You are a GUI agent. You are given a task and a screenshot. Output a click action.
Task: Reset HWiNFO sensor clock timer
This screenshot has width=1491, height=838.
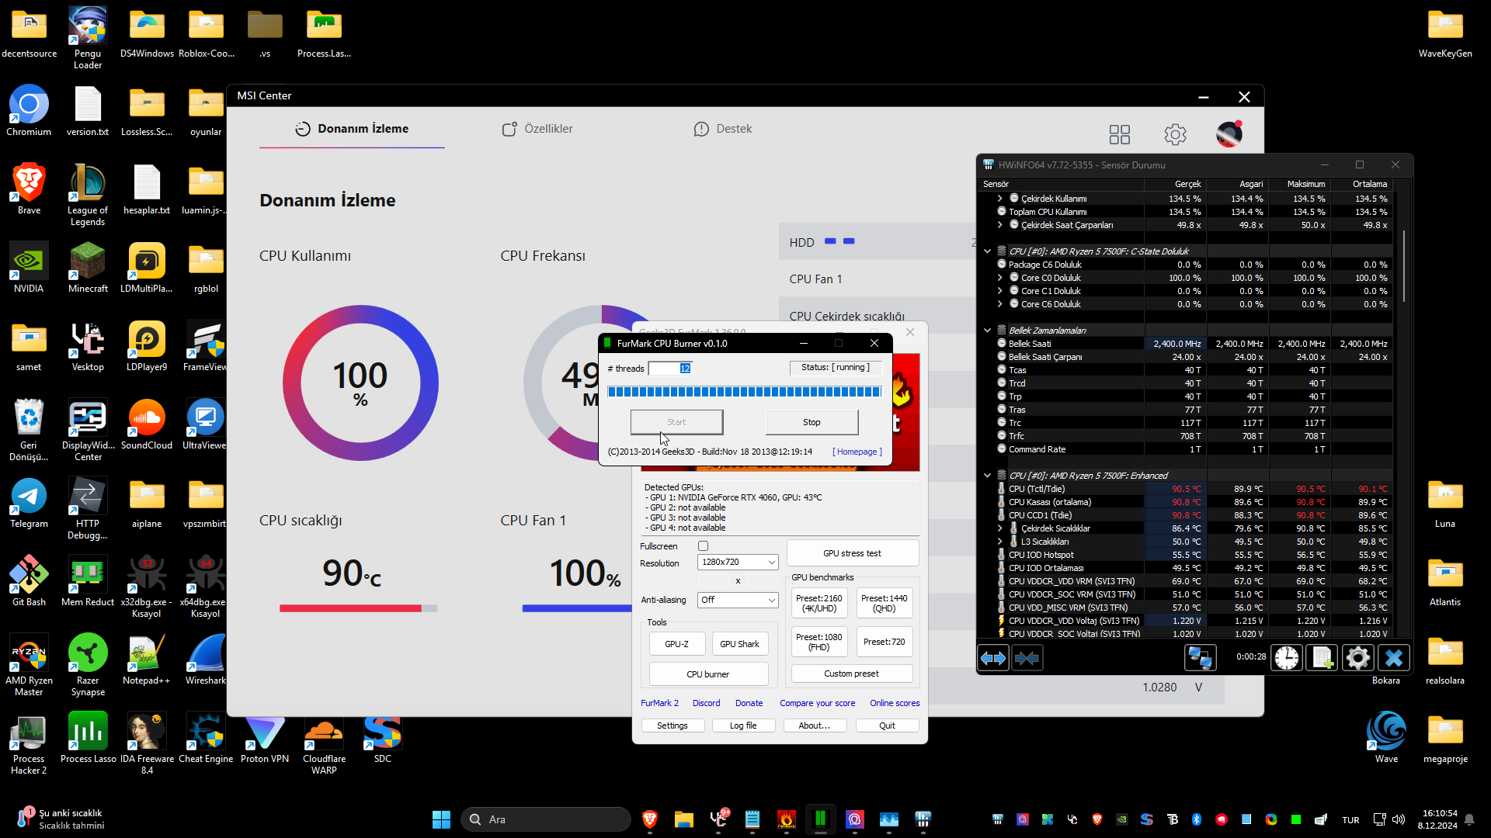[1286, 658]
